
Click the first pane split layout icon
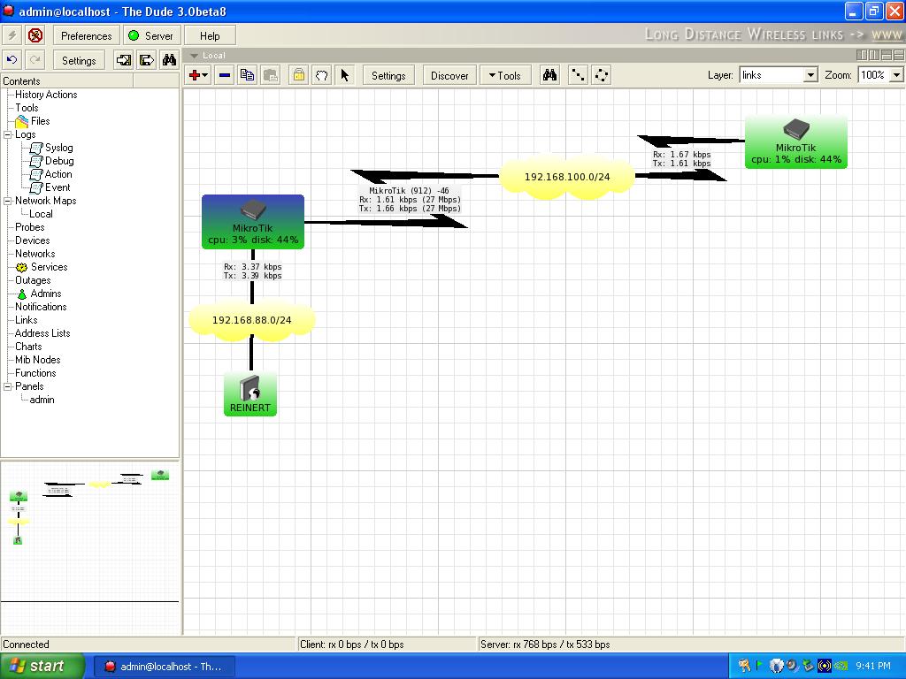862,55
